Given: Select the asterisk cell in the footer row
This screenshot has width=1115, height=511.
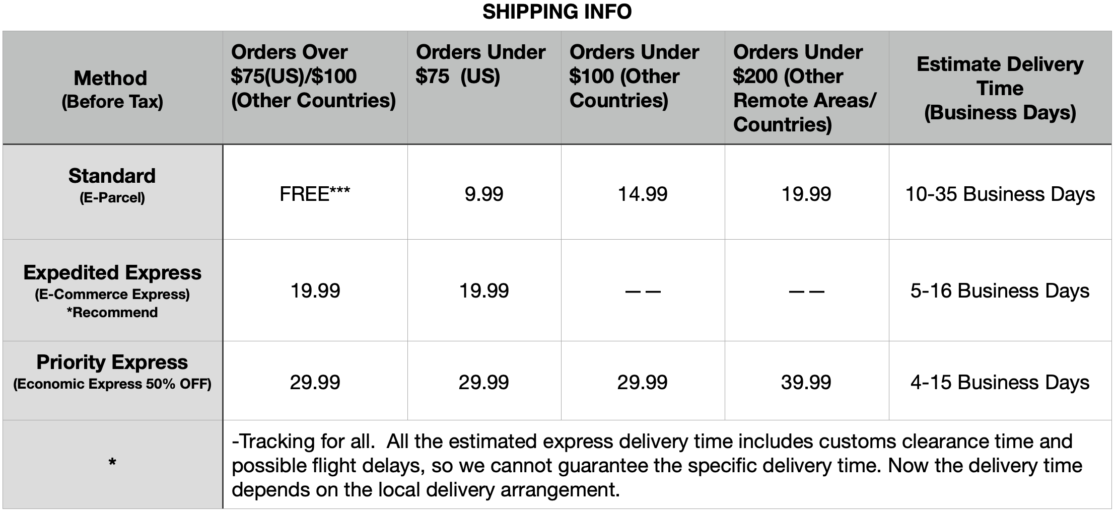Looking at the screenshot, I should click(x=112, y=463).
